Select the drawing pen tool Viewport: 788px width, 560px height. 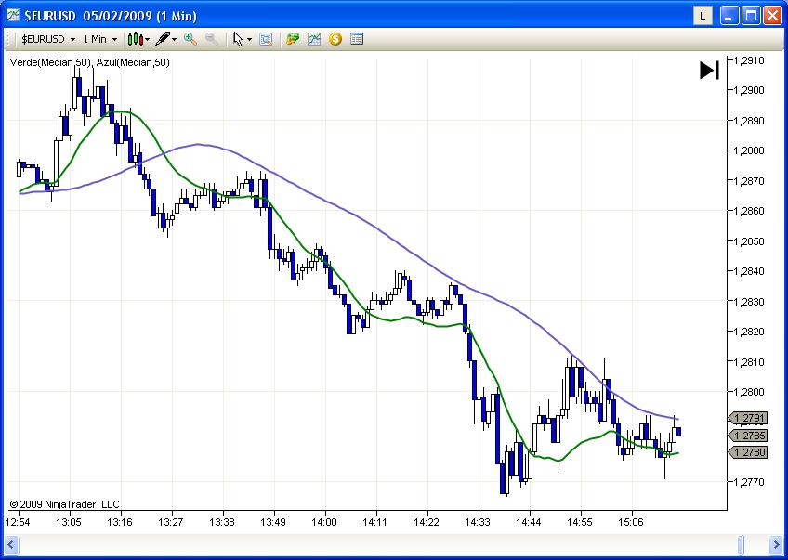pyautogui.click(x=163, y=39)
